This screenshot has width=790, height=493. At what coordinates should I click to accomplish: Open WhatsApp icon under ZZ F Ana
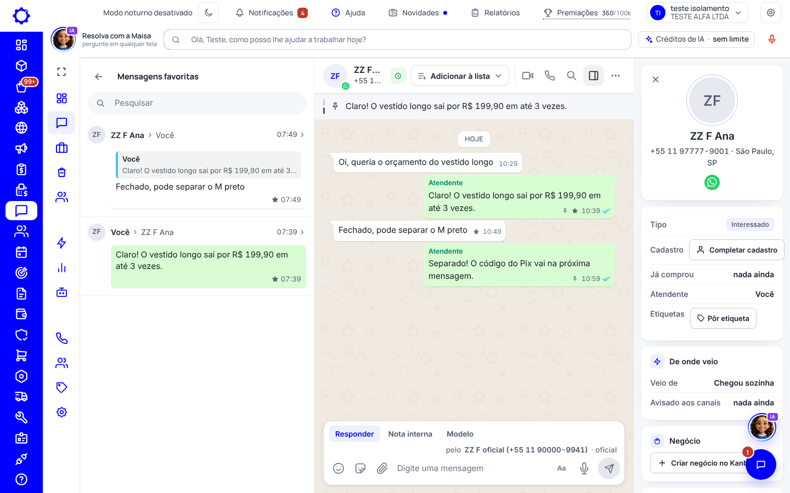712,182
